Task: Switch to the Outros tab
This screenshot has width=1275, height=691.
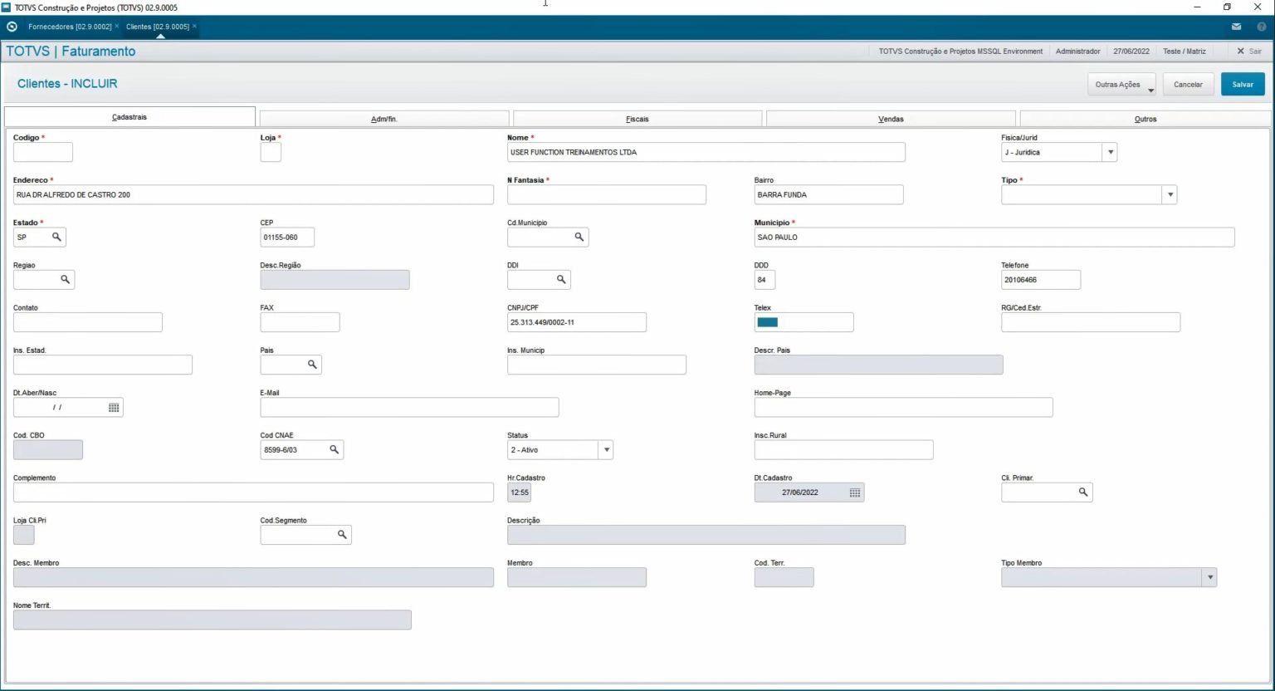Action: [x=1146, y=120]
